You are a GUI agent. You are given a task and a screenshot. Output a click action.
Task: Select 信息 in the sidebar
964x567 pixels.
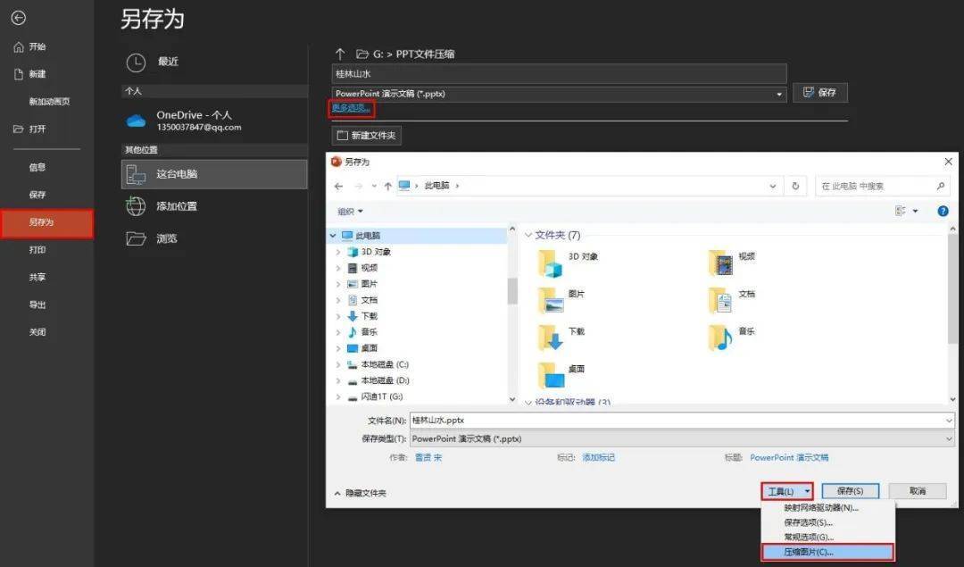pyautogui.click(x=37, y=167)
